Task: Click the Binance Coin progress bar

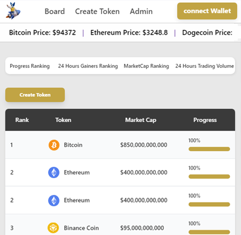Action: pos(209,232)
